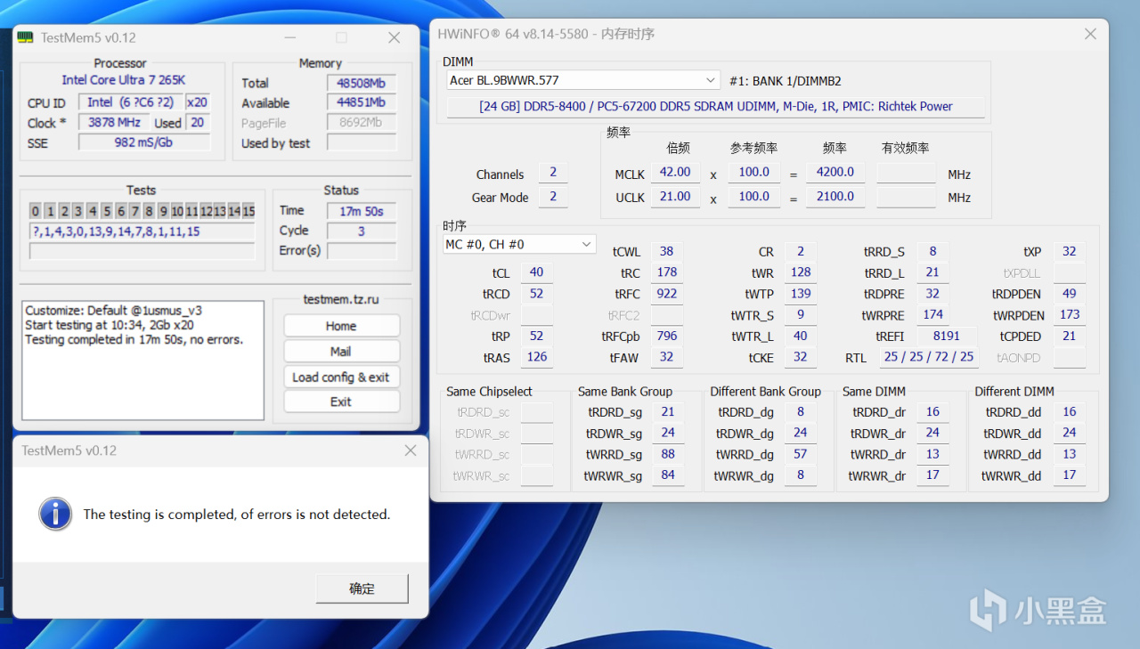This screenshot has width=1140, height=649.
Task: Select test box number 0
Action: click(x=36, y=211)
